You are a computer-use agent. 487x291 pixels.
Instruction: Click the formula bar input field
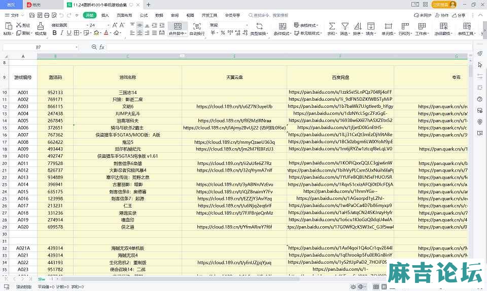tap(289, 47)
